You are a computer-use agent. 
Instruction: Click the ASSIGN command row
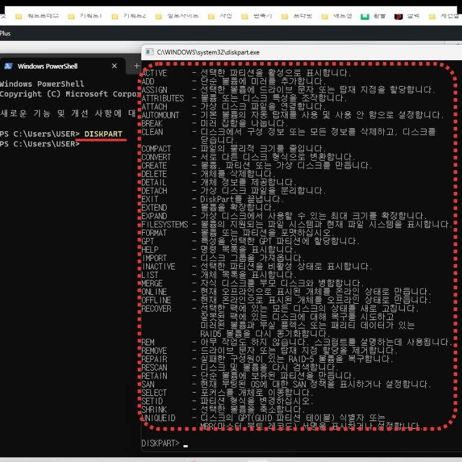click(x=288, y=90)
